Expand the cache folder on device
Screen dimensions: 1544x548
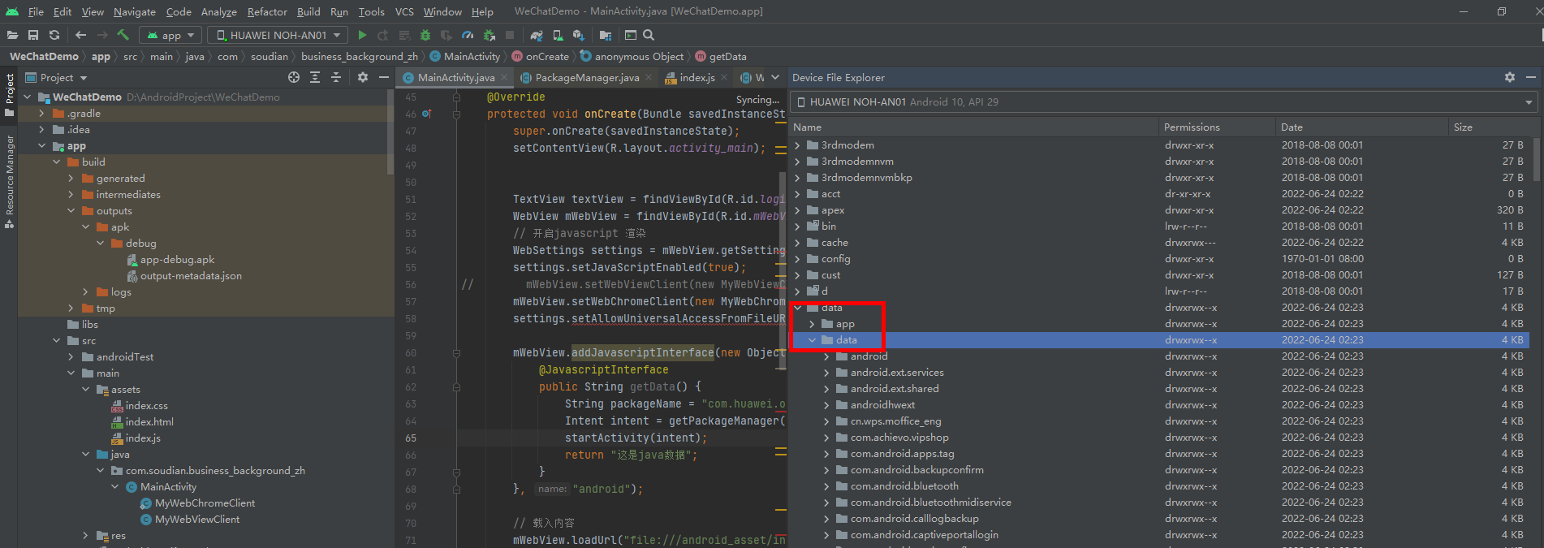[x=797, y=243]
